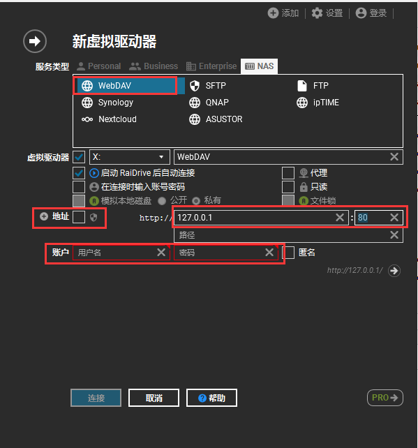Screen dimensions: 418x448
Task: Click the Cancel button
Action: [x=154, y=398]
